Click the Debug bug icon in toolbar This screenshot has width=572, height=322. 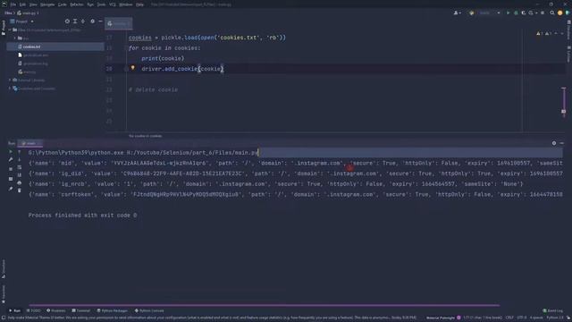[x=516, y=13]
